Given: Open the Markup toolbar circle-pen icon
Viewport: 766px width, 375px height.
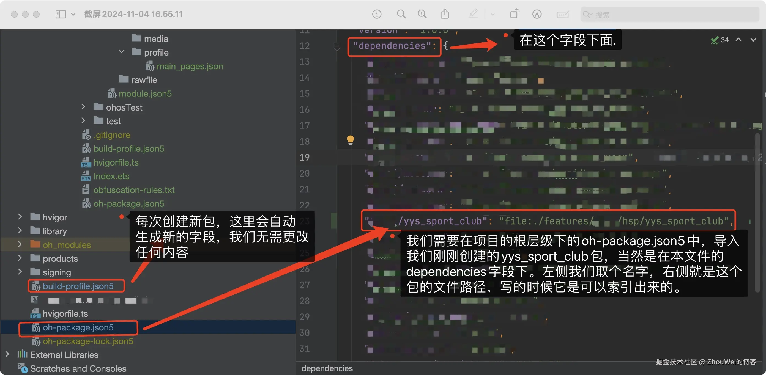Looking at the screenshot, I should pos(537,14).
